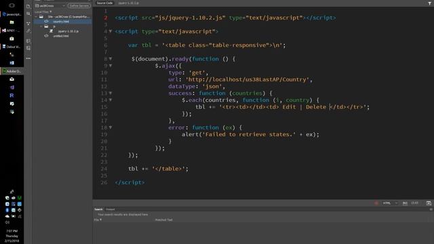Collapse the error function fold arrow at line 18
This screenshot has height=244, width=434.
pyautogui.click(x=111, y=127)
